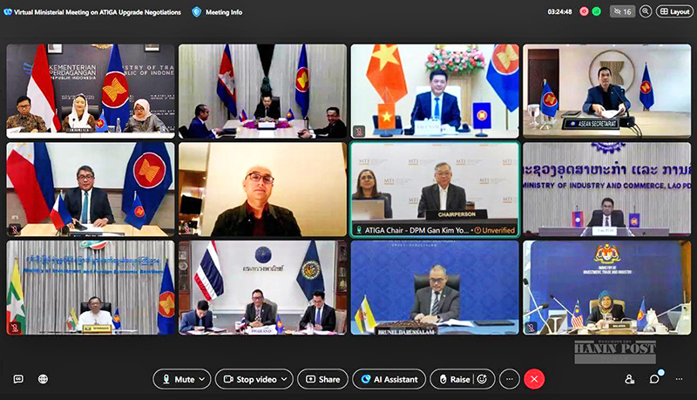The image size is (697, 400).
Task: Click the globe language icon
Action: 43,379
